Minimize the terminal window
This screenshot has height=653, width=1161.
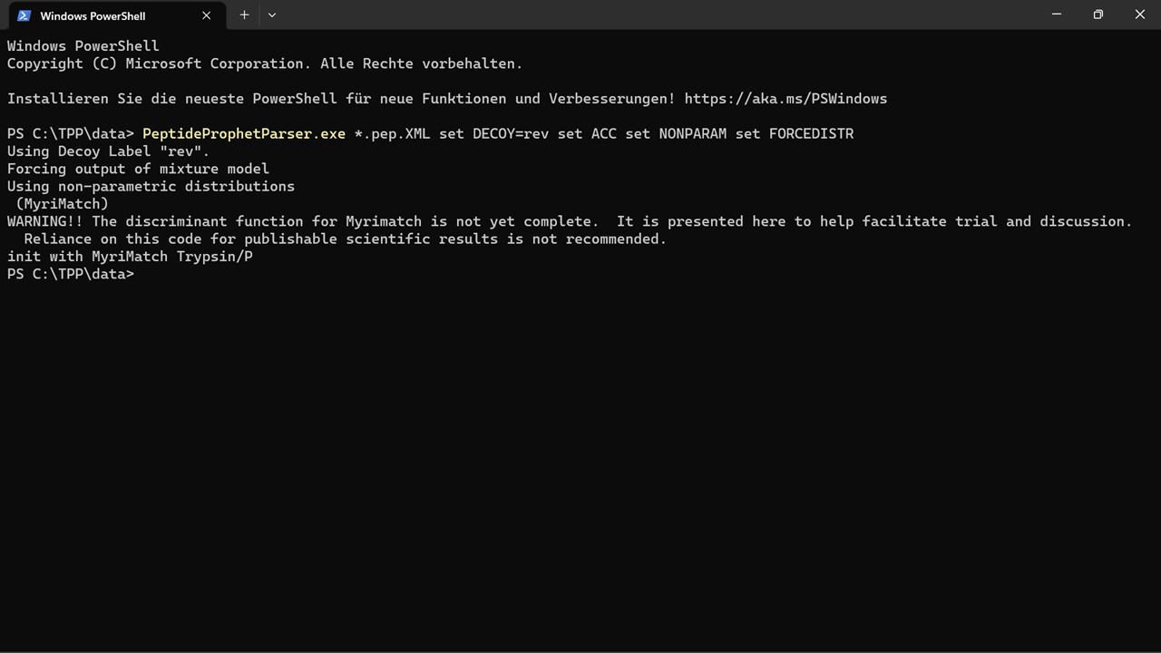point(1057,15)
